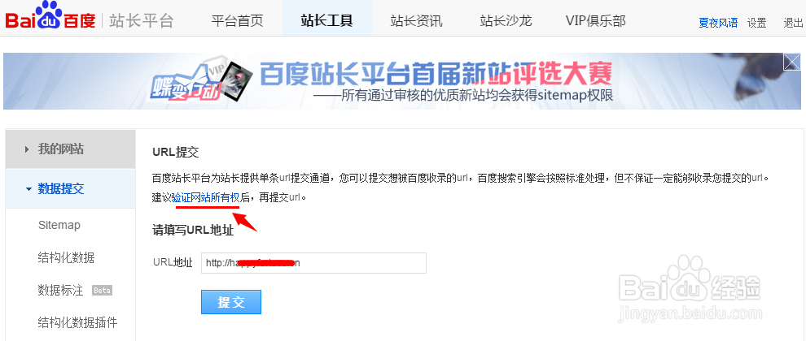Click the URL地址 input field

coord(313,263)
